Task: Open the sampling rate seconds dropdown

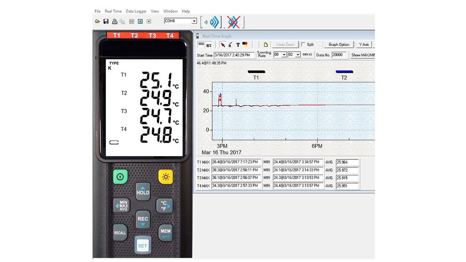Action: pyautogui.click(x=298, y=55)
